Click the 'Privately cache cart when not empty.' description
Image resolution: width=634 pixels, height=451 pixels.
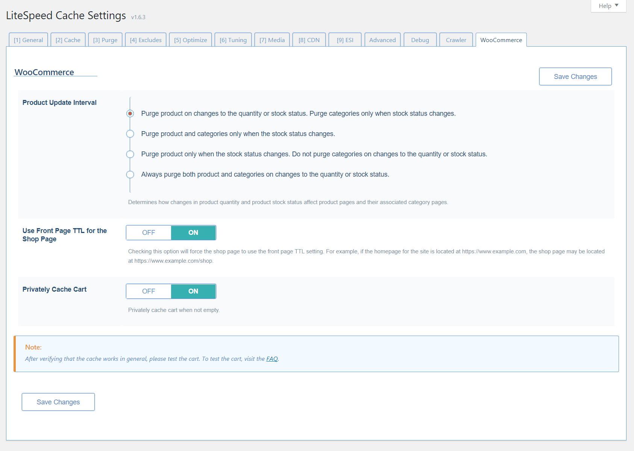pyautogui.click(x=174, y=310)
